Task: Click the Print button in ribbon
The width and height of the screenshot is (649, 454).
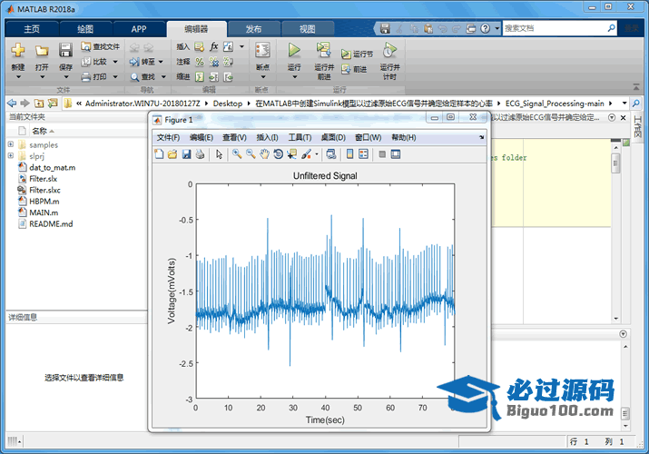Action: coord(94,76)
